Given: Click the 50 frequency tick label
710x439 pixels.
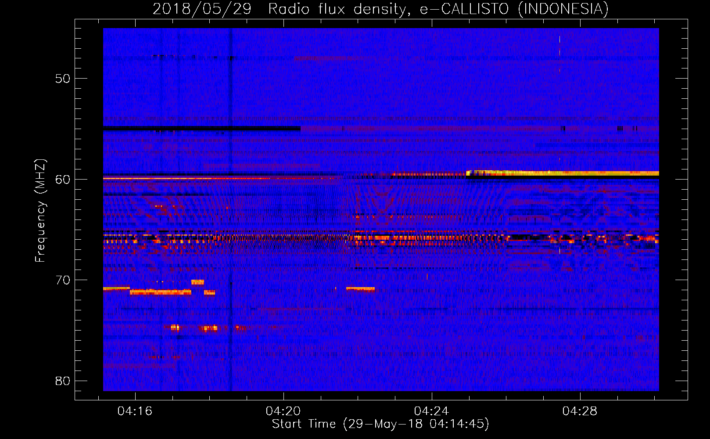Looking at the screenshot, I should tap(63, 79).
